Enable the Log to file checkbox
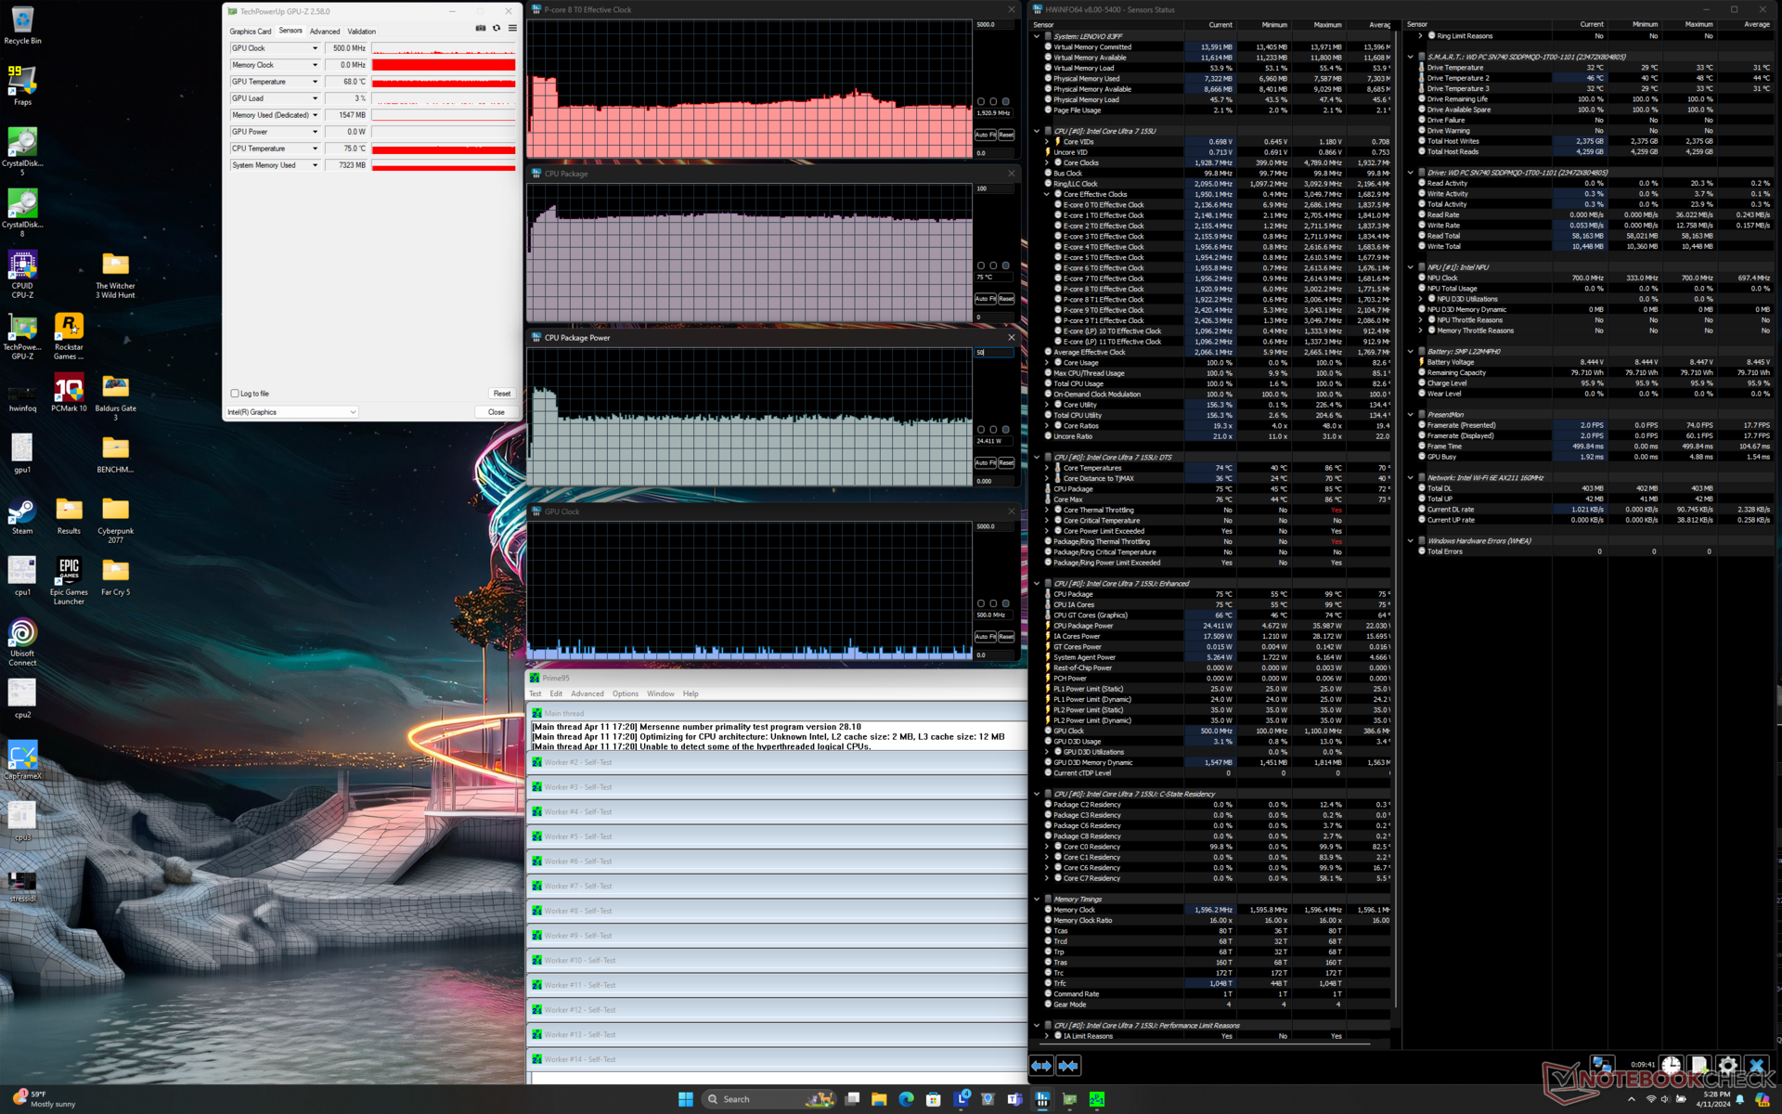Viewport: 1782px width, 1114px height. click(235, 394)
